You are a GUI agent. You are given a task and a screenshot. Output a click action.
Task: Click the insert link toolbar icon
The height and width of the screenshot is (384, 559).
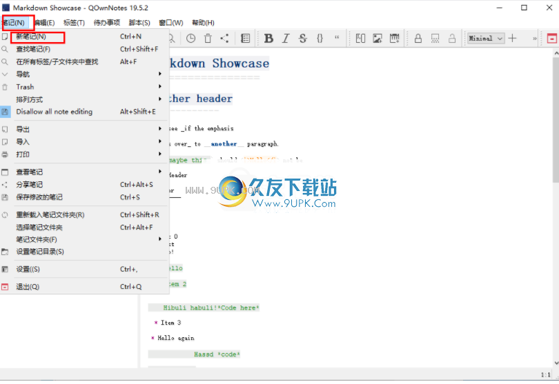point(360,39)
